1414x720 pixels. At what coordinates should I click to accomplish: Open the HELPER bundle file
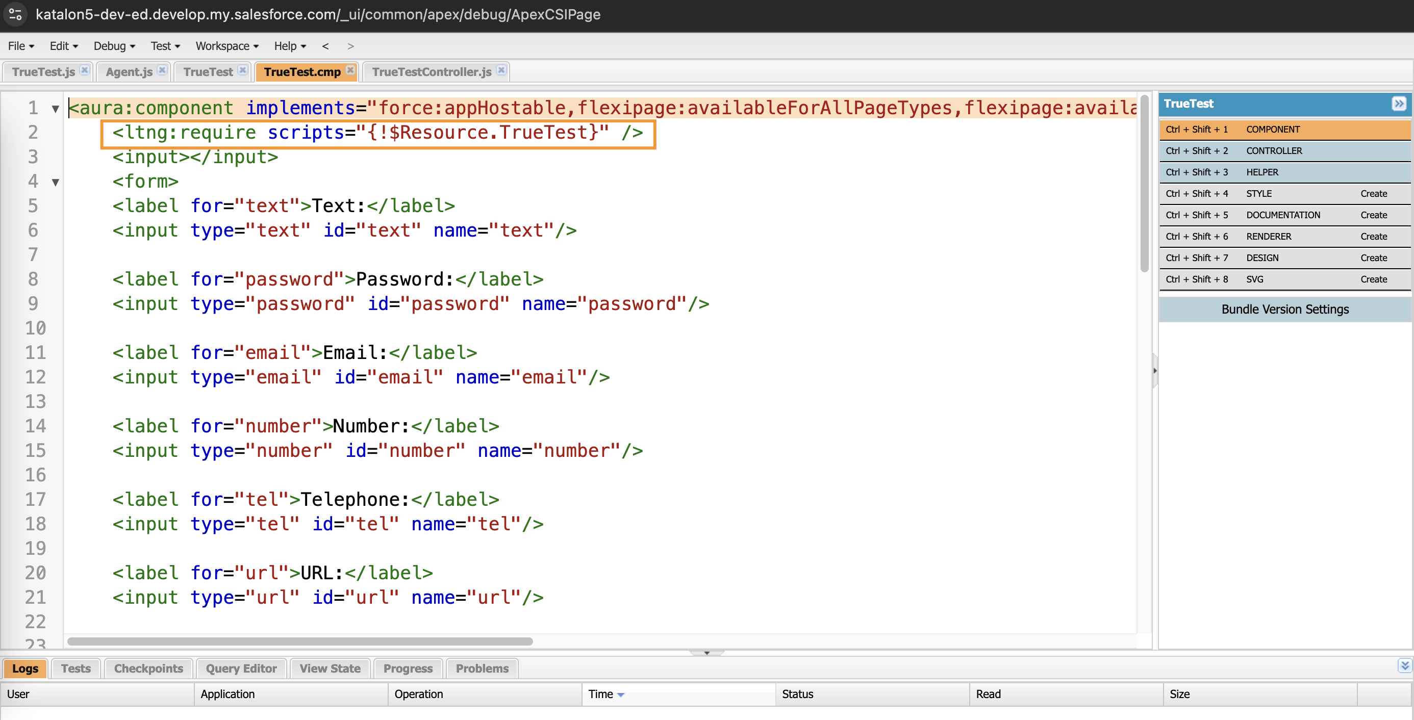(x=1284, y=172)
